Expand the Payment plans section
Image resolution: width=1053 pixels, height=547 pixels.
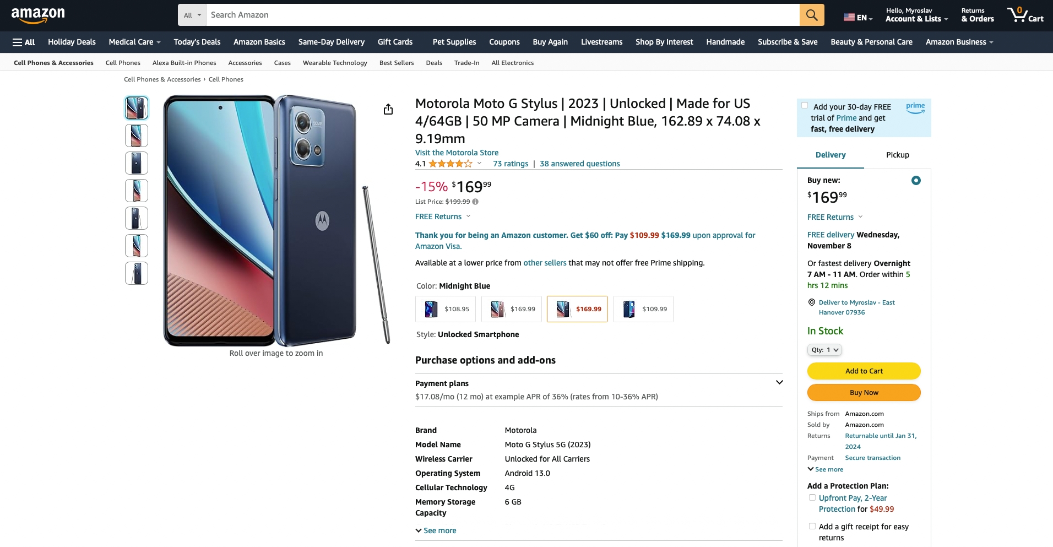point(779,382)
